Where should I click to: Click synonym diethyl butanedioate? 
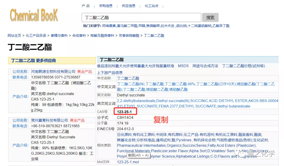234,106
